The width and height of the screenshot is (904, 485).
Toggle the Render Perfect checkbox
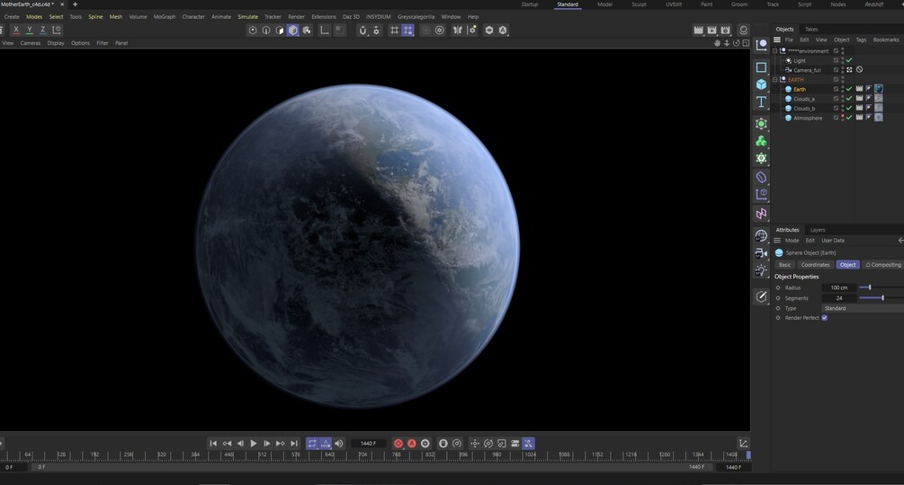coord(825,318)
